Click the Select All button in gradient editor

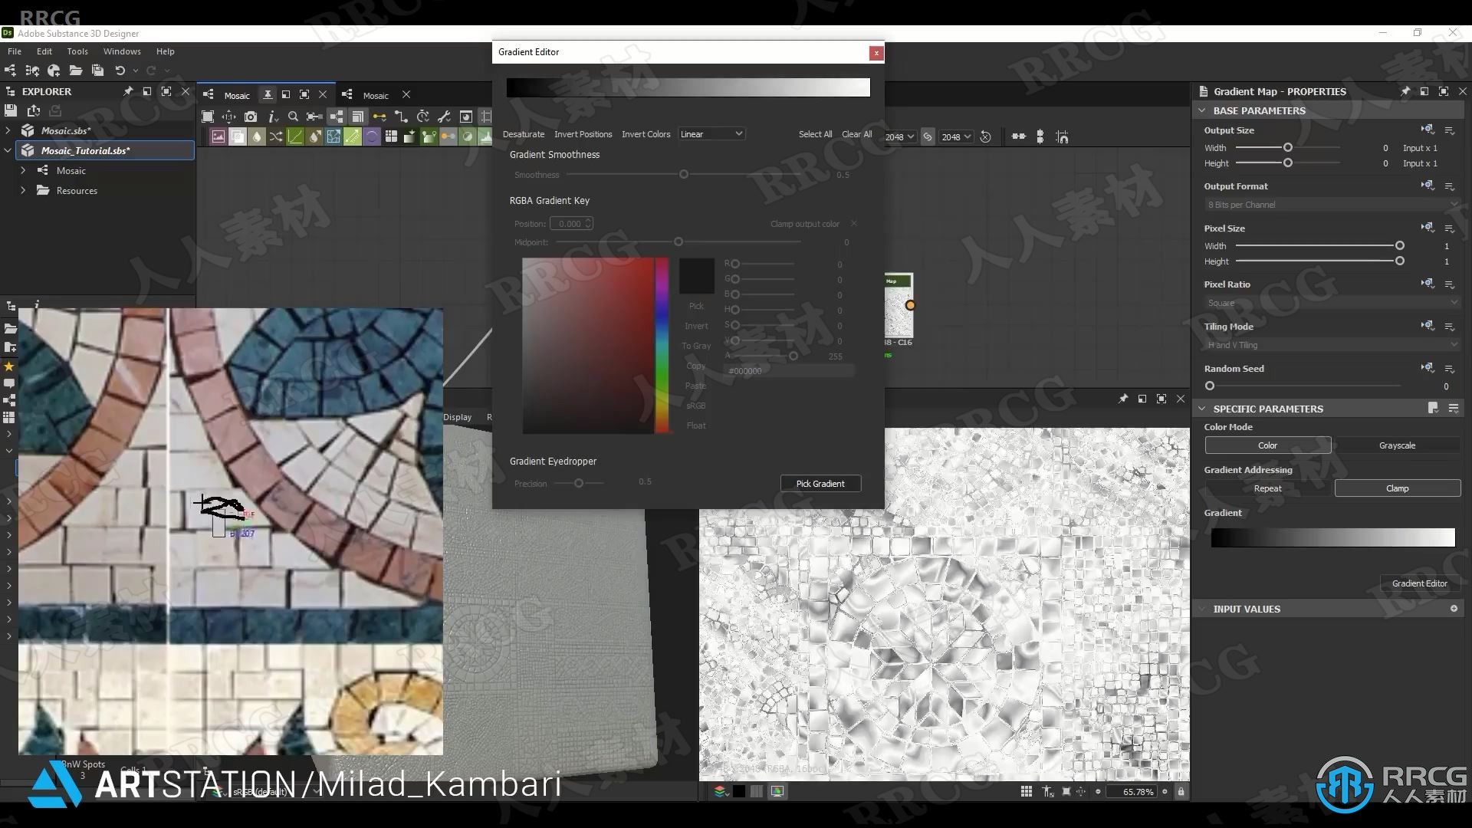pyautogui.click(x=814, y=133)
